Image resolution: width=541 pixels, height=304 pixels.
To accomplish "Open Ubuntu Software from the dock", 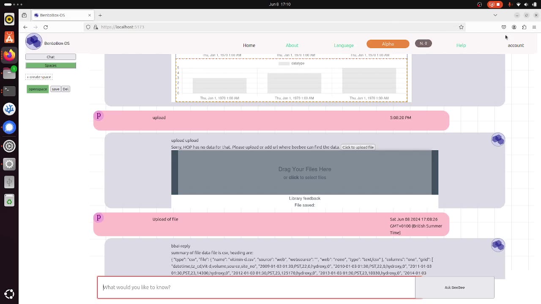I will pos(9,37).
